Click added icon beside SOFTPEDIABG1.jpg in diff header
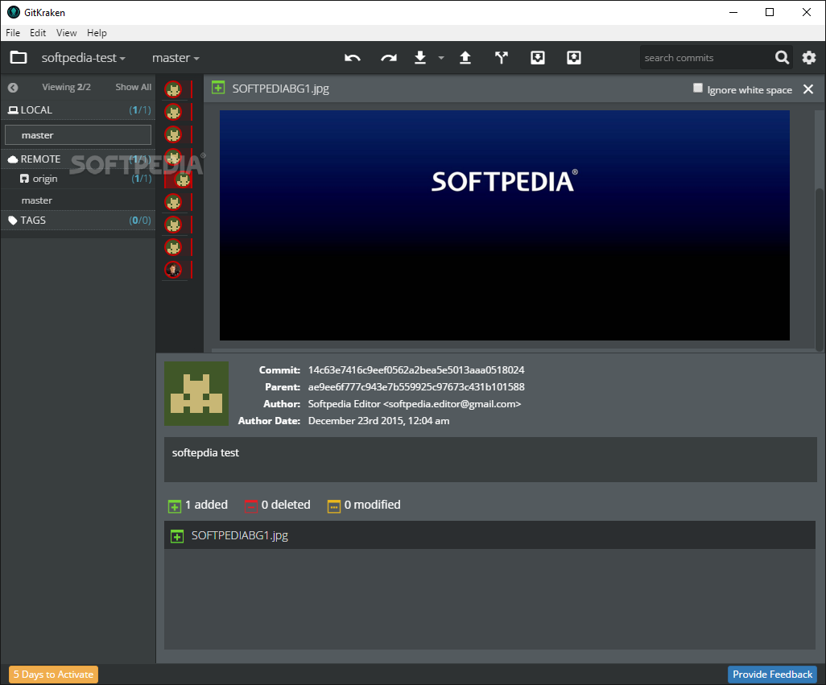 point(218,88)
